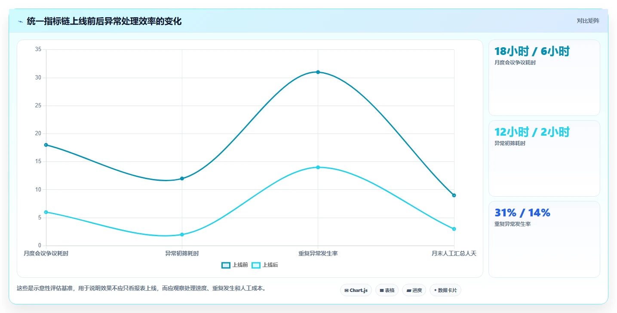Click the 18小时 / 6小时 card value
The width and height of the screenshot is (617, 313).
click(x=532, y=52)
